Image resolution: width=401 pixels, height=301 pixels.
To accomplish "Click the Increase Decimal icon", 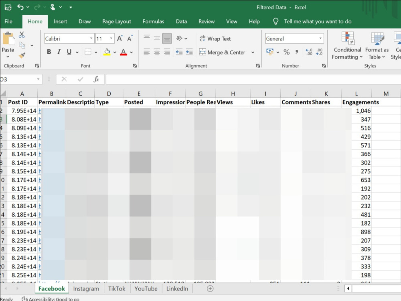I will click(309, 52).
